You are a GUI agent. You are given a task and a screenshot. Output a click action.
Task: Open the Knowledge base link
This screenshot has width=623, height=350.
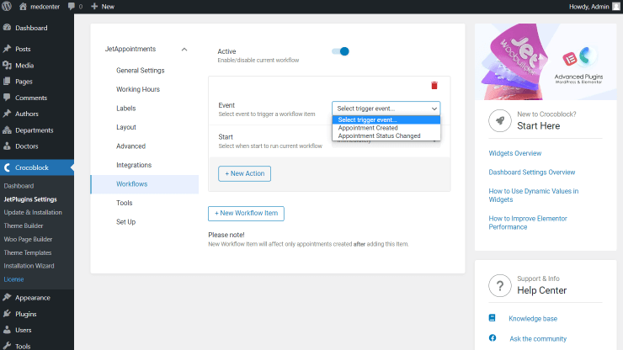point(533,319)
